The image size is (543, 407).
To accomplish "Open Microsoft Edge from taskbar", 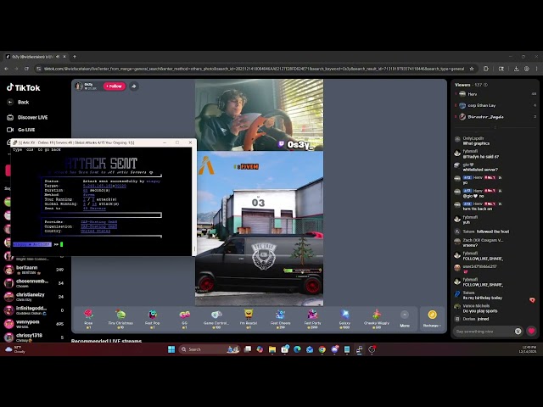I will 297,349.
